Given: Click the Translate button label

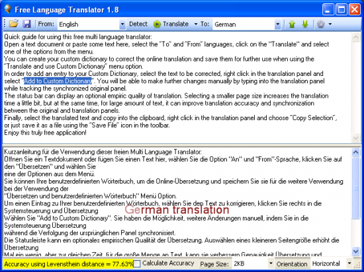Looking at the screenshot, I should coord(175,24).
